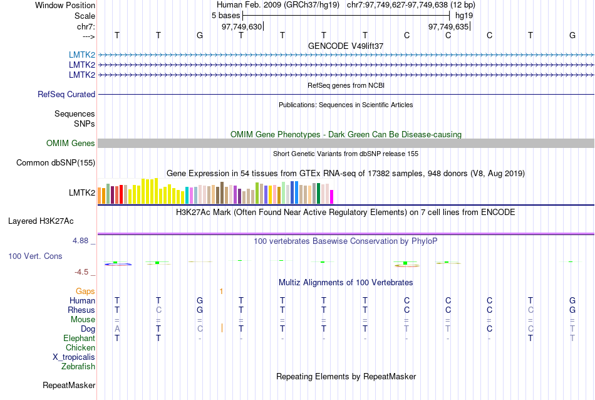Open the GTEx Gene Expression track title
Image resolution: width=595 pixels, height=400 pixels.
pyautogui.click(x=346, y=174)
